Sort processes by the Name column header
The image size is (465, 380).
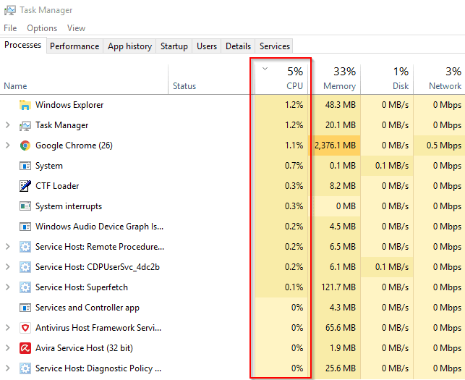(16, 86)
